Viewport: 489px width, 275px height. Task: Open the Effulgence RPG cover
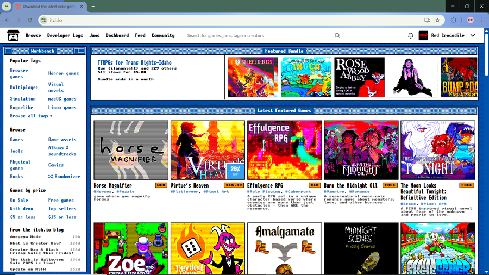pyautogui.click(x=284, y=150)
